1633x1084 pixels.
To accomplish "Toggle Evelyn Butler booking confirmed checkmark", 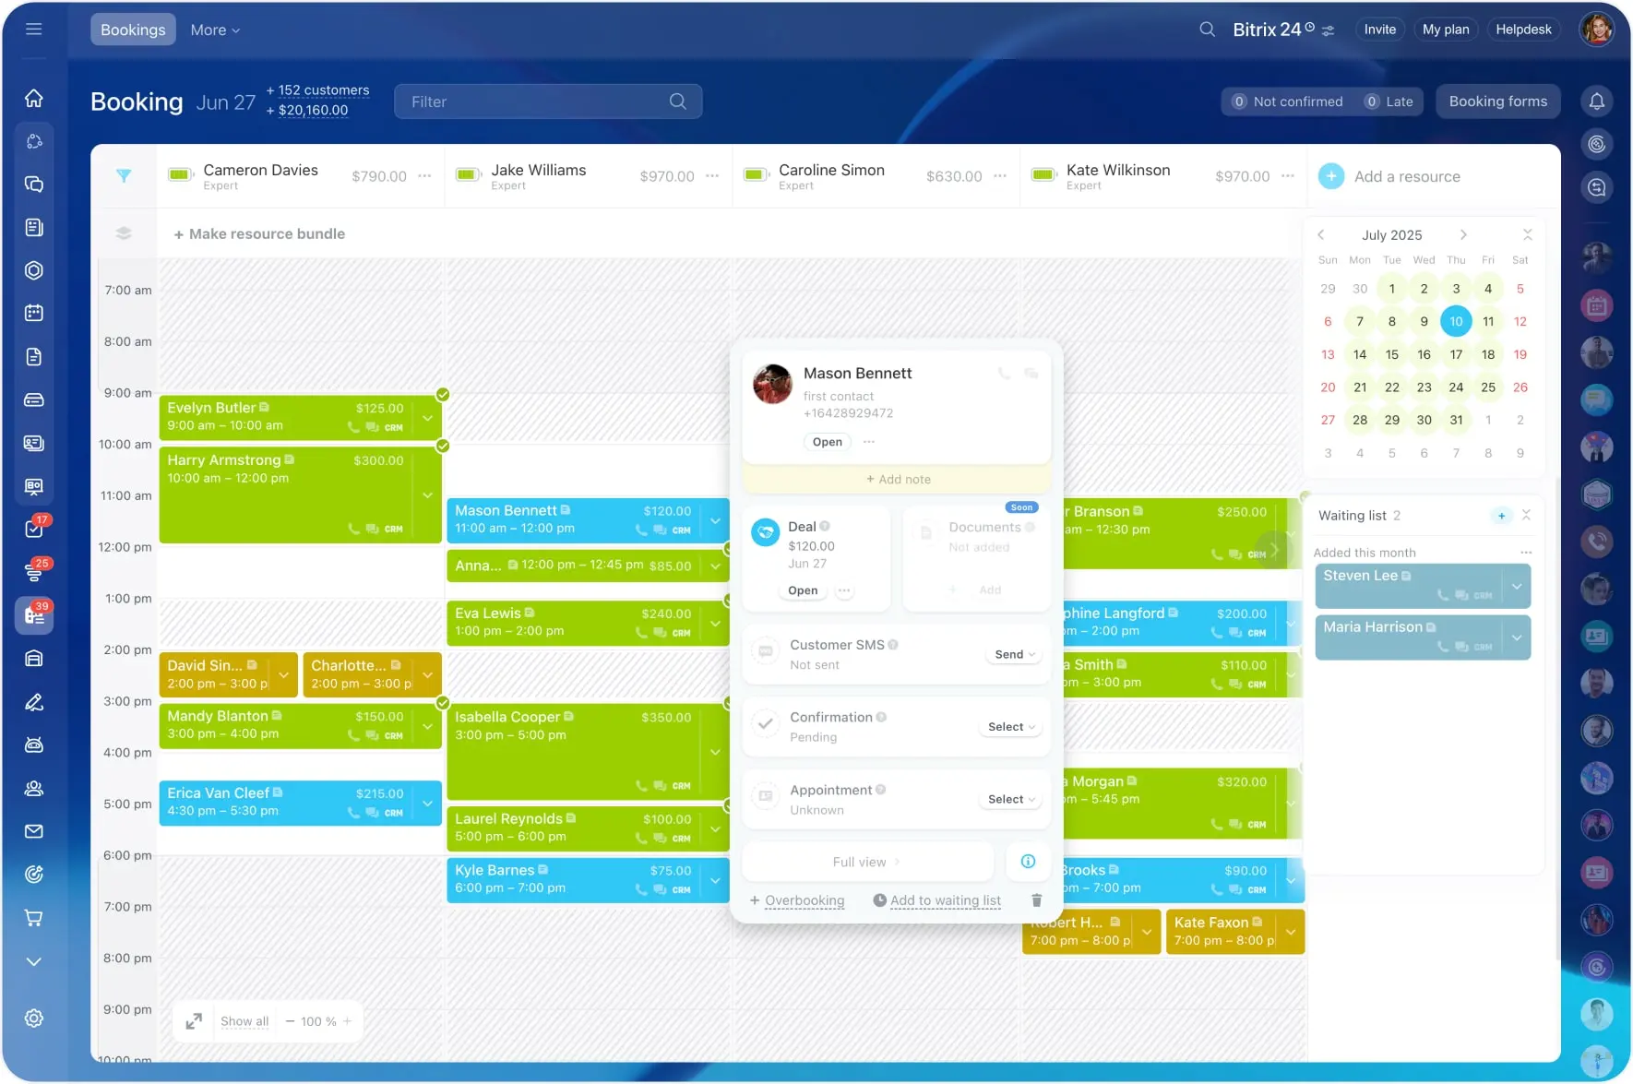I will pyautogui.click(x=443, y=395).
